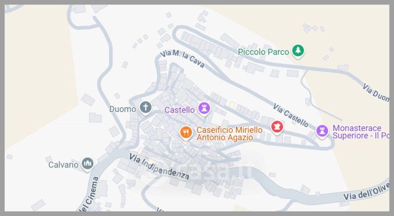394x216 pixels.
Task: Select the Monasterace Superiore text label
Action: pos(361,132)
